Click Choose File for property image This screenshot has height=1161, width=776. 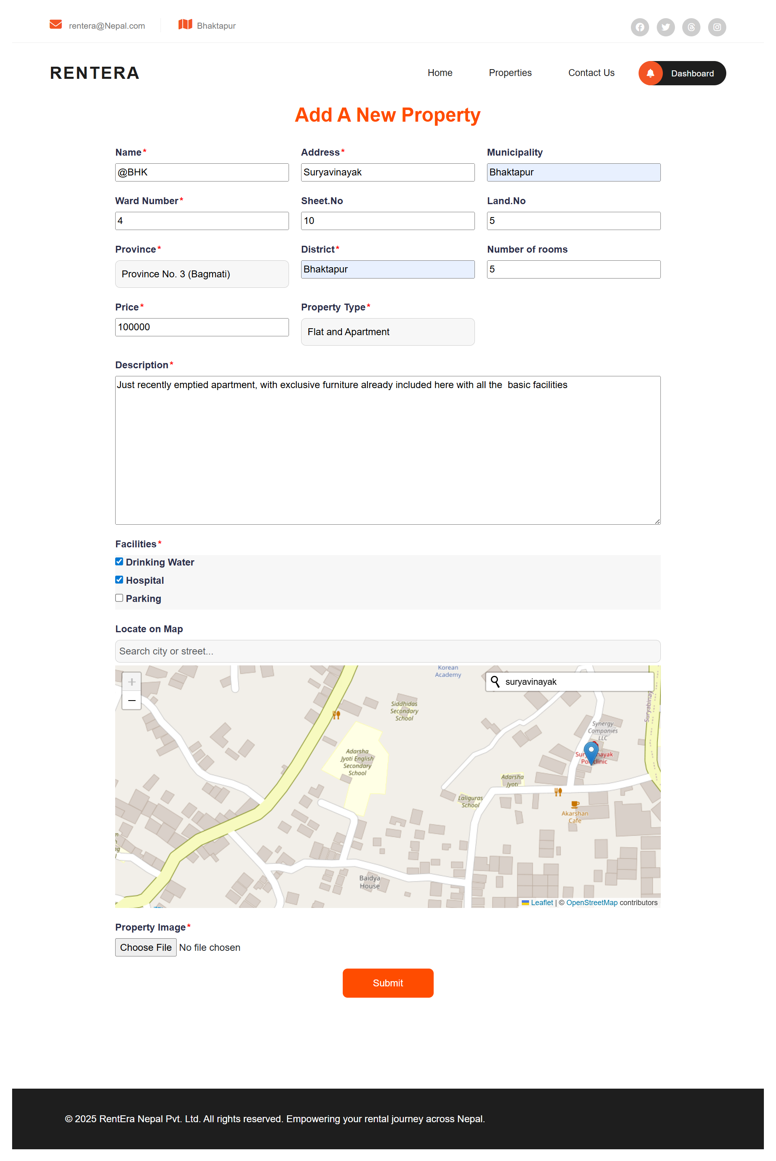(x=145, y=947)
